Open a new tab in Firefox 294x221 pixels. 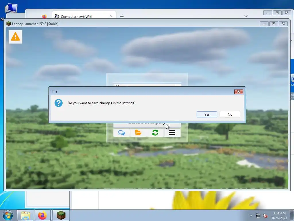122,16
